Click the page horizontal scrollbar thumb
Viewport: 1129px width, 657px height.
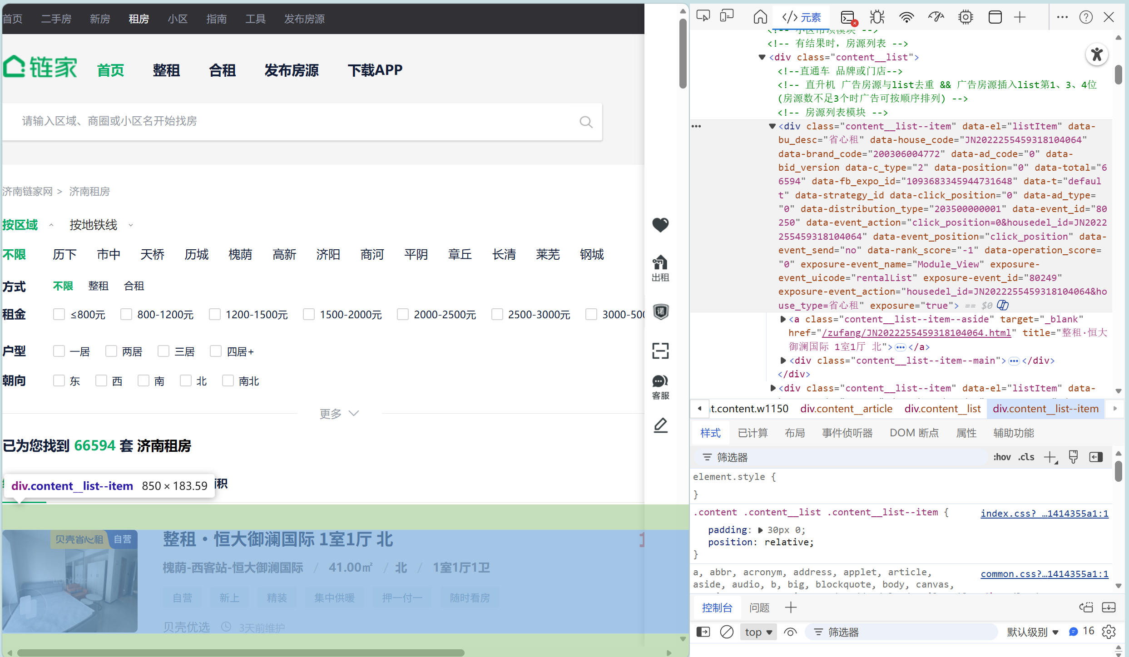[x=241, y=652]
